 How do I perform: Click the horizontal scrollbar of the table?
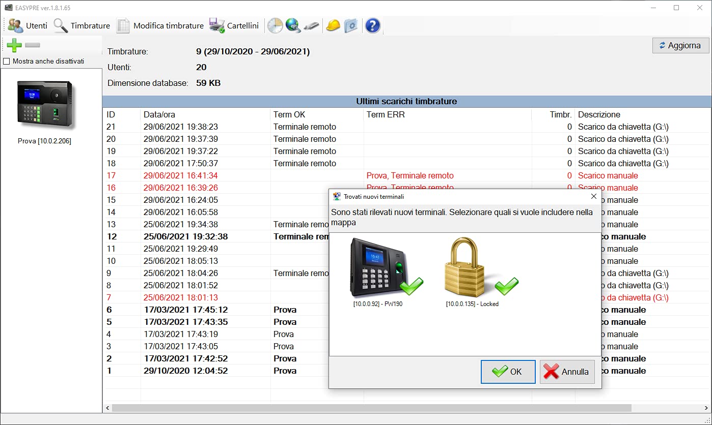click(371, 408)
